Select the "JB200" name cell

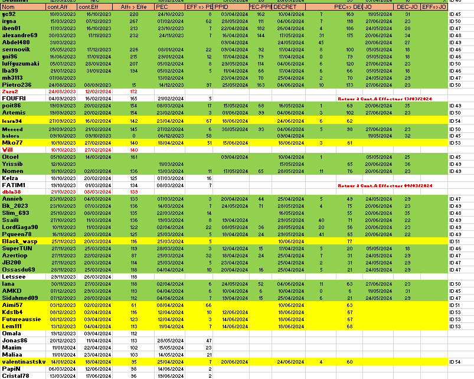click(23, 263)
